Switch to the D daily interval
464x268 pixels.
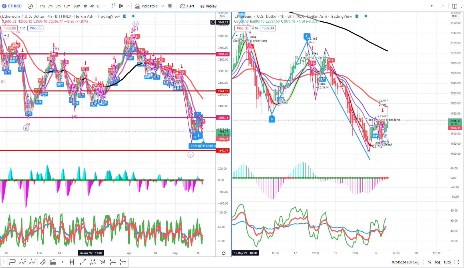[x=99, y=6]
